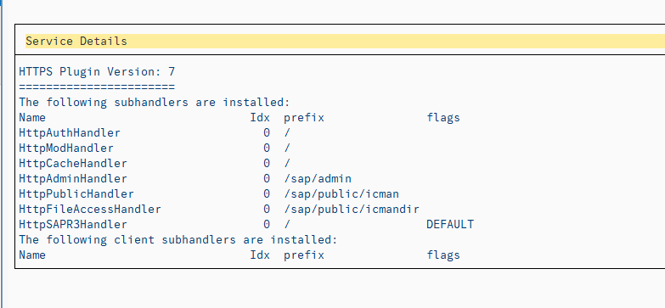Click 'The following subhandlers are installed:' line
The width and height of the screenshot is (665, 308).
coord(155,102)
